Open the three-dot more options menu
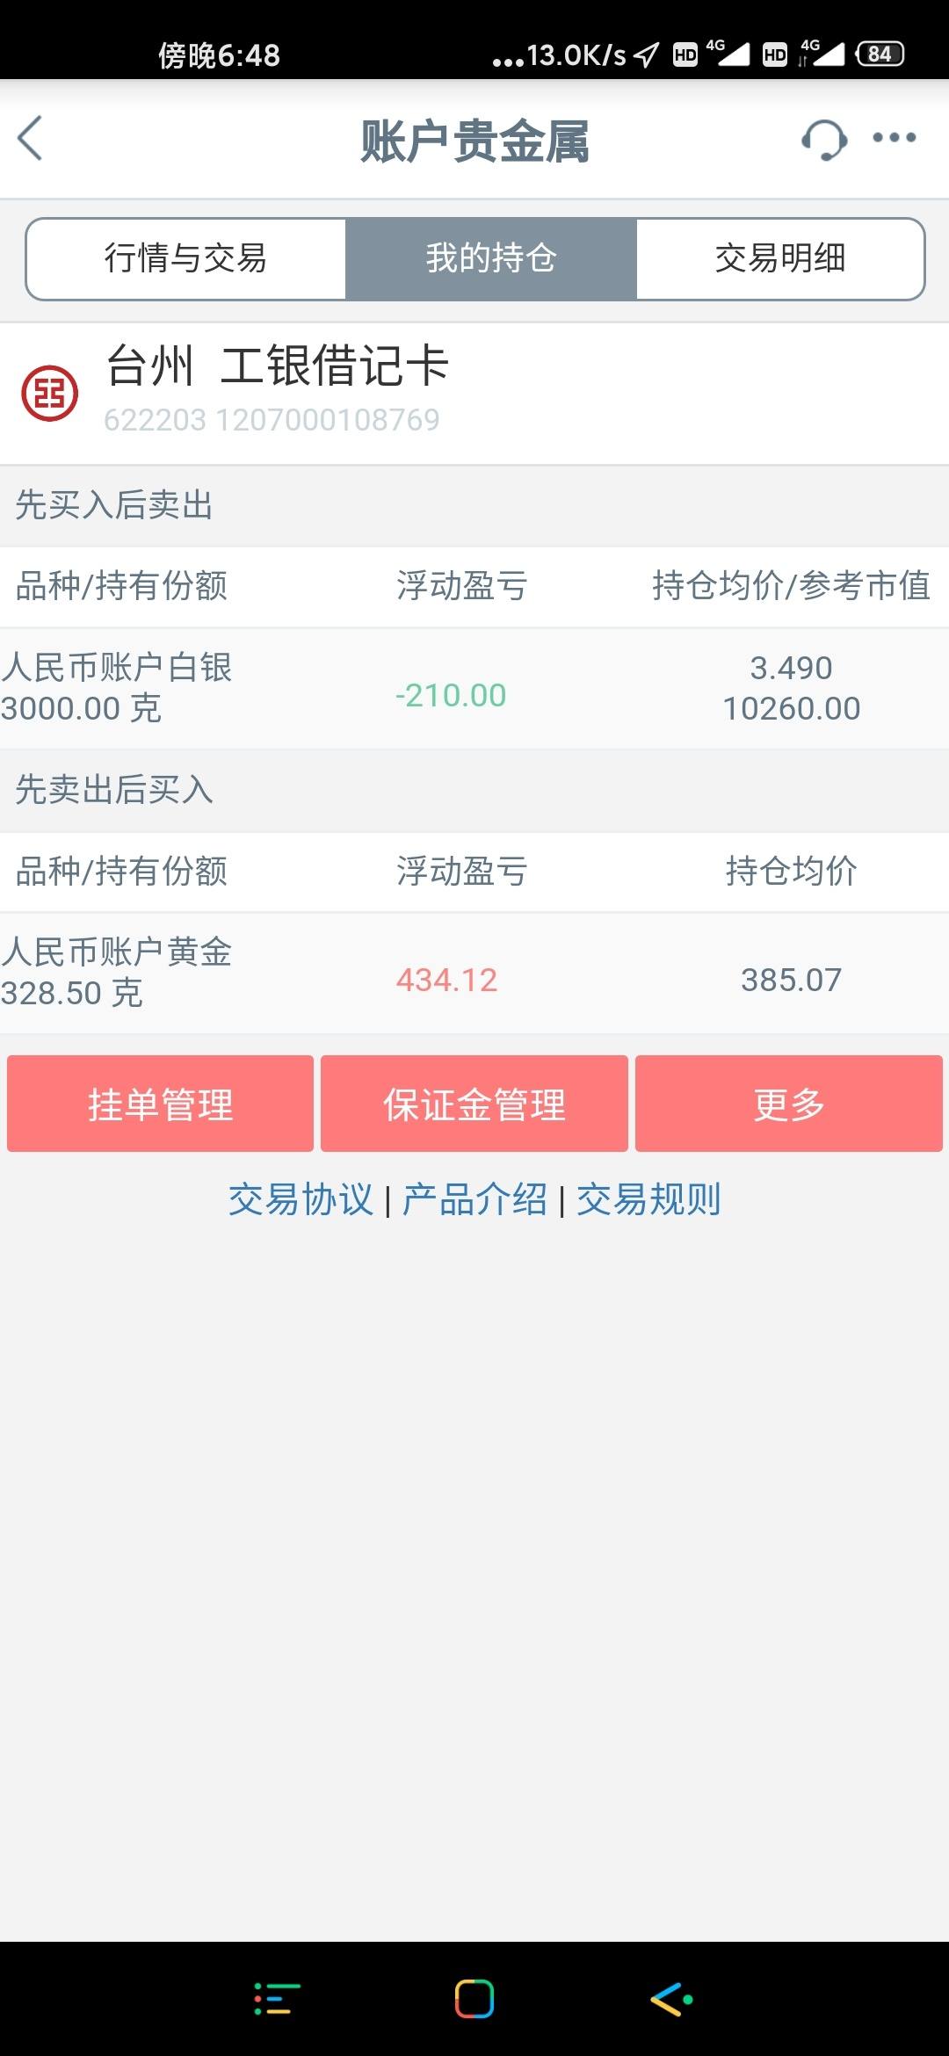Image resolution: width=949 pixels, height=2056 pixels. 895,137
